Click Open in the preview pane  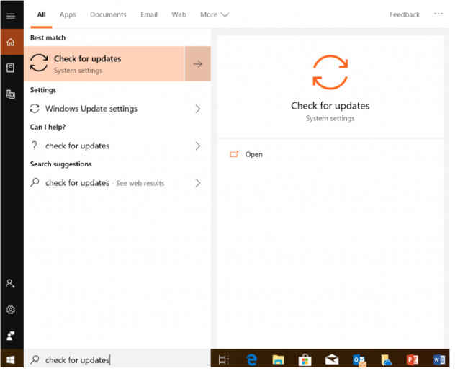click(x=253, y=154)
